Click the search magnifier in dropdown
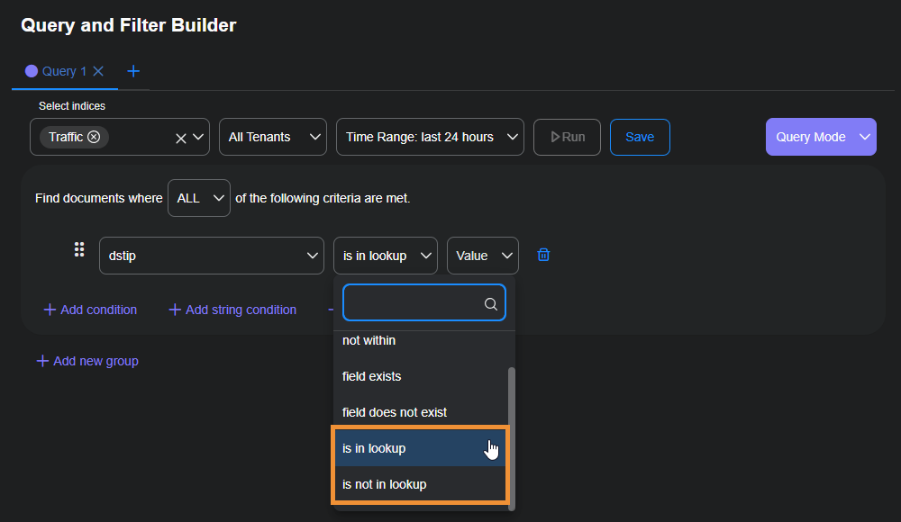Screen dimensions: 901x522 click(x=491, y=304)
